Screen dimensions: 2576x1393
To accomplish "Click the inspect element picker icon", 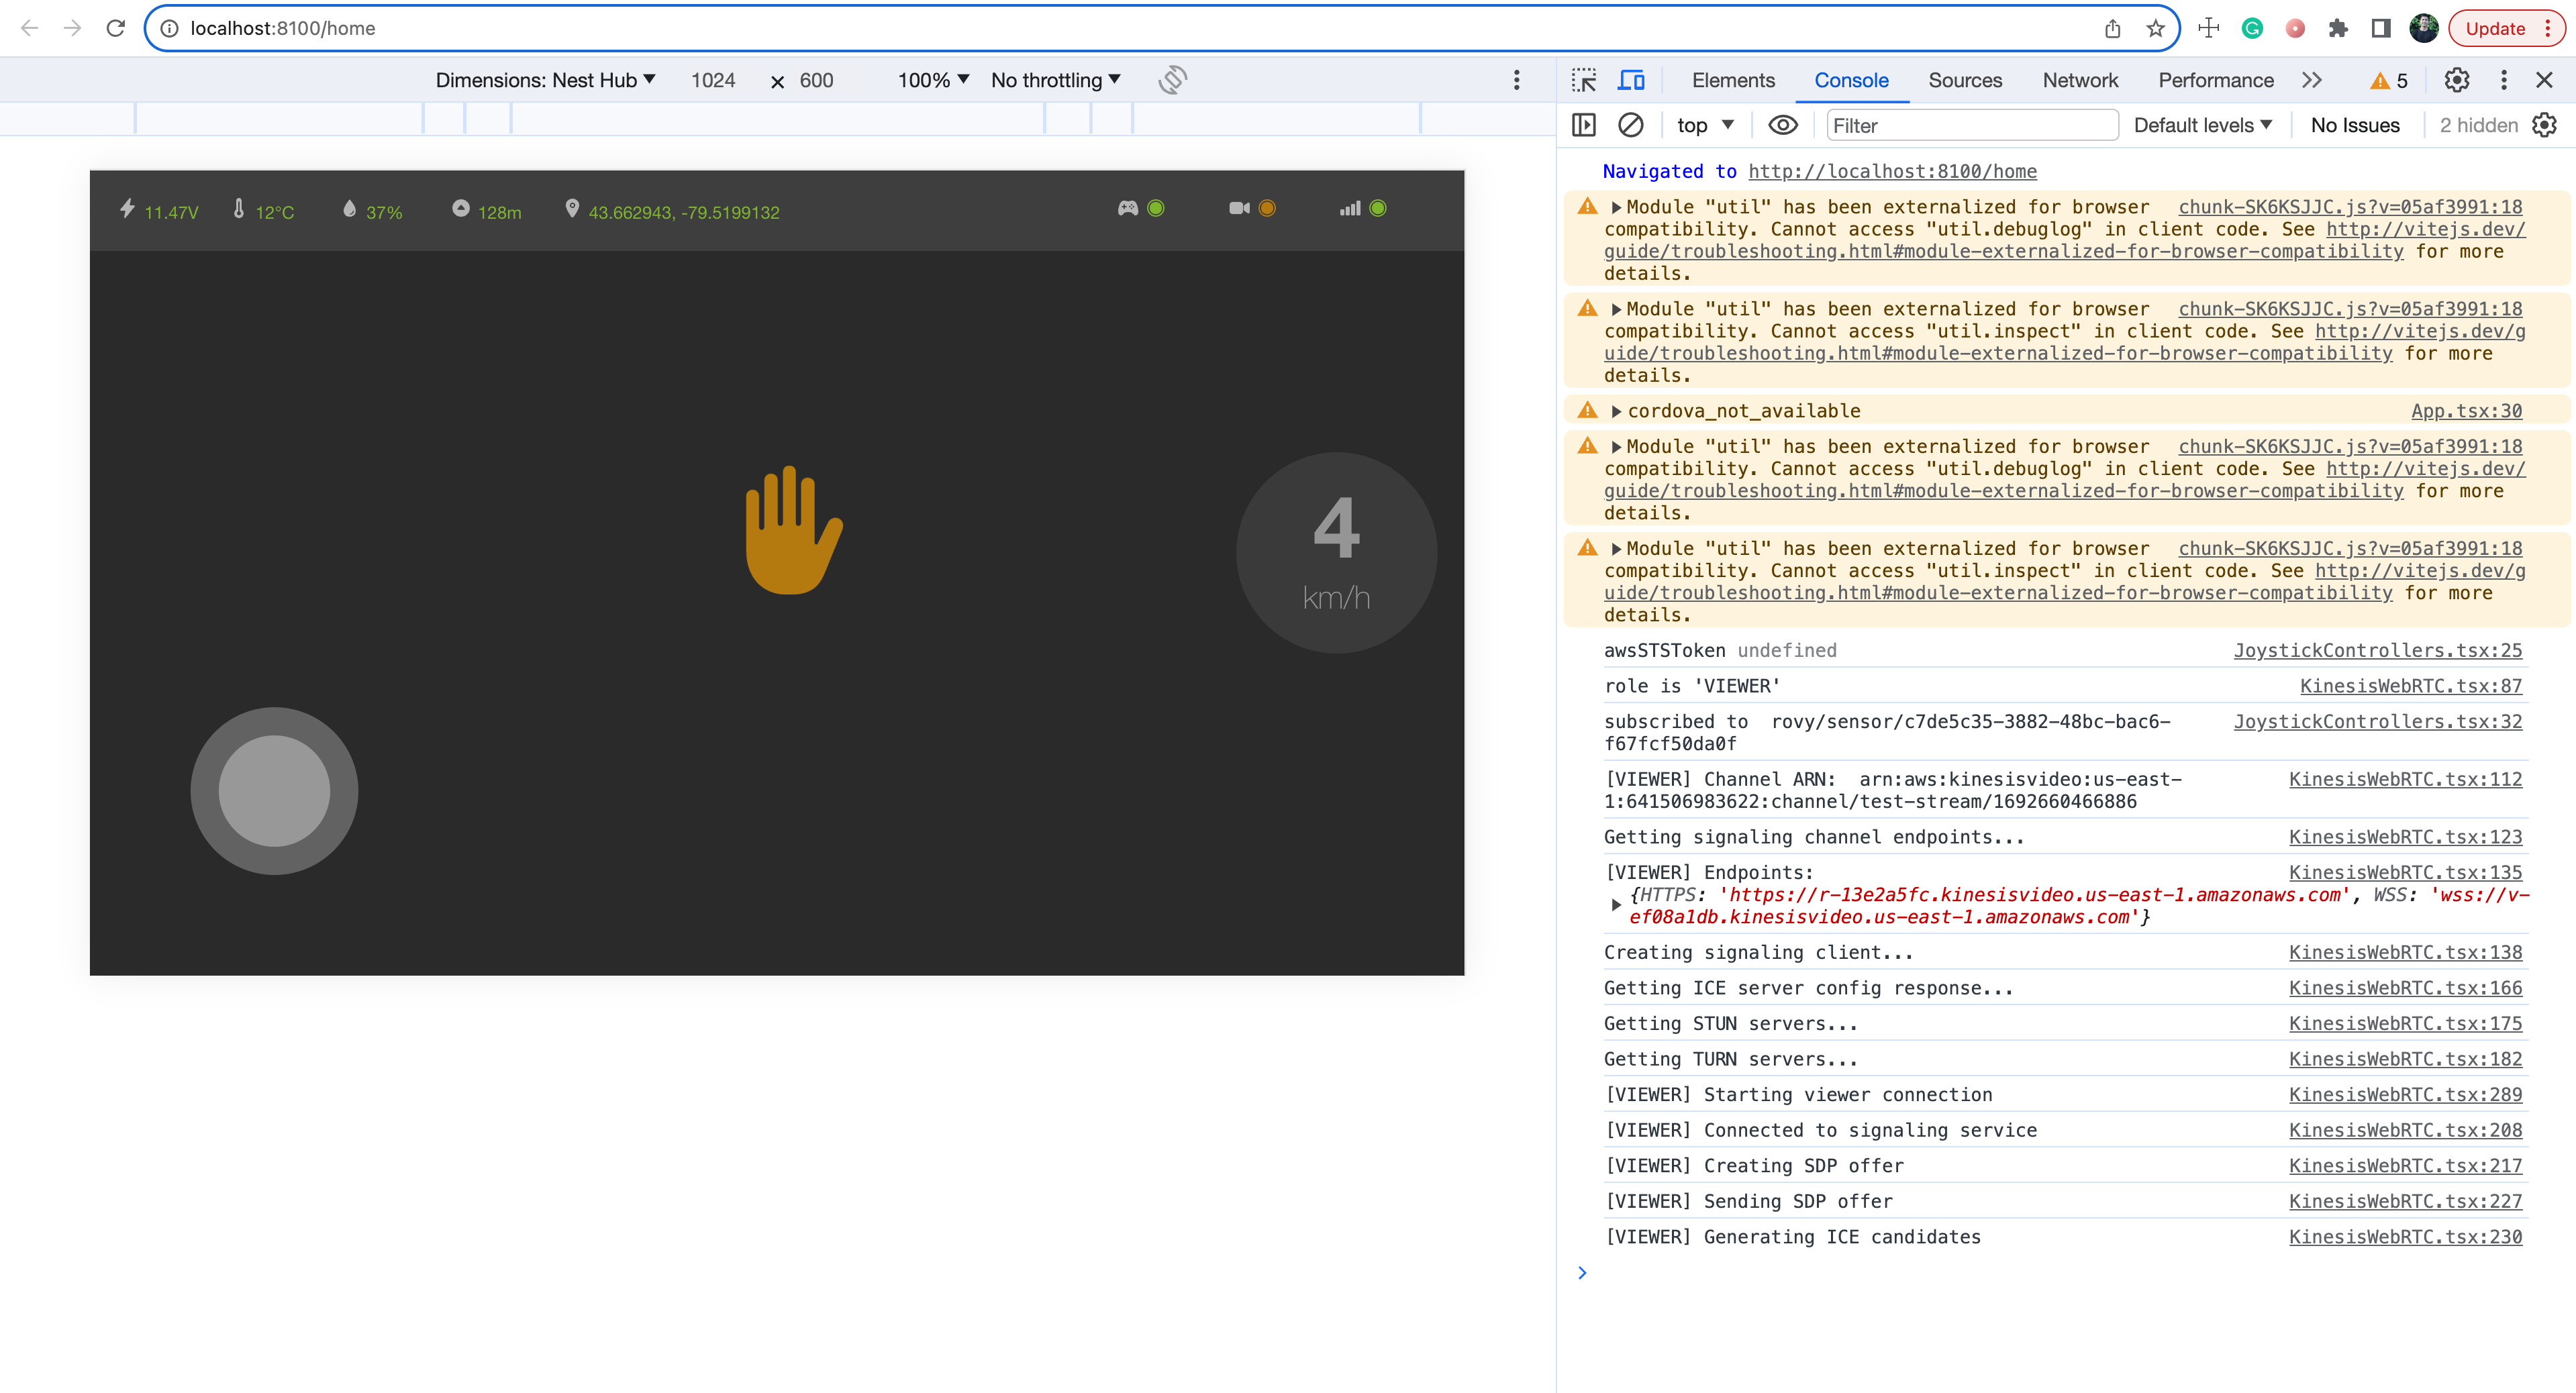I will [x=1584, y=80].
